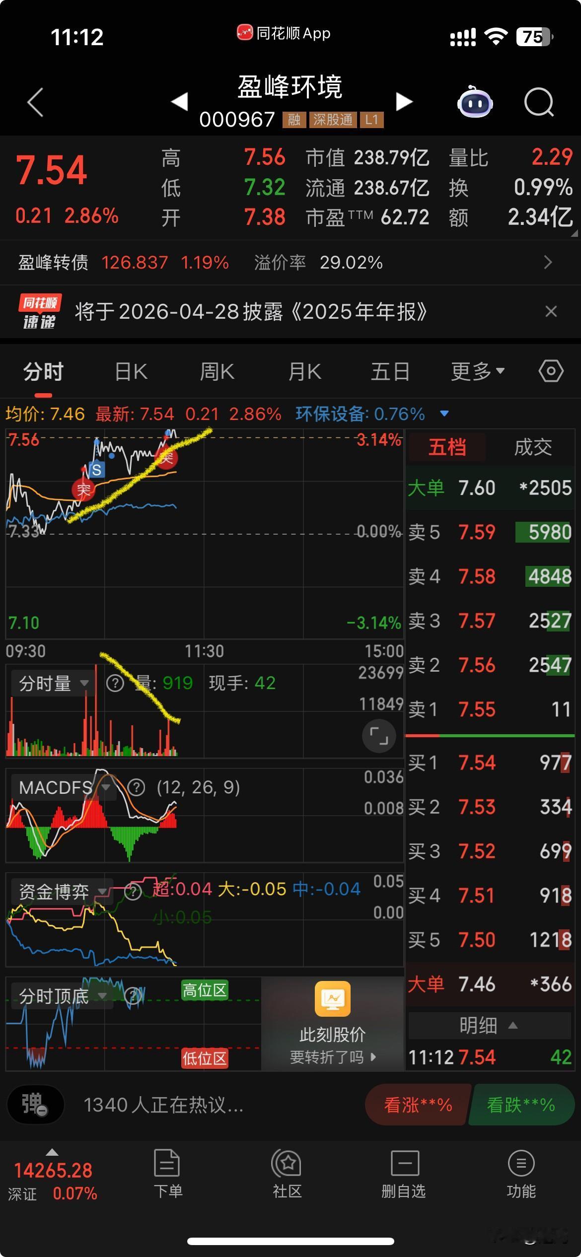The width and height of the screenshot is (581, 1257).
Task: Select 卖5 price 7.59 row
Action: point(490,532)
